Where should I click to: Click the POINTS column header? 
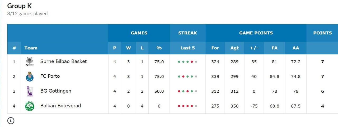click(x=322, y=33)
